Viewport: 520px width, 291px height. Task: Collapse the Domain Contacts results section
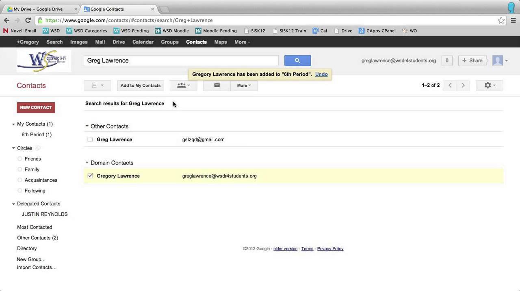[x=87, y=163]
